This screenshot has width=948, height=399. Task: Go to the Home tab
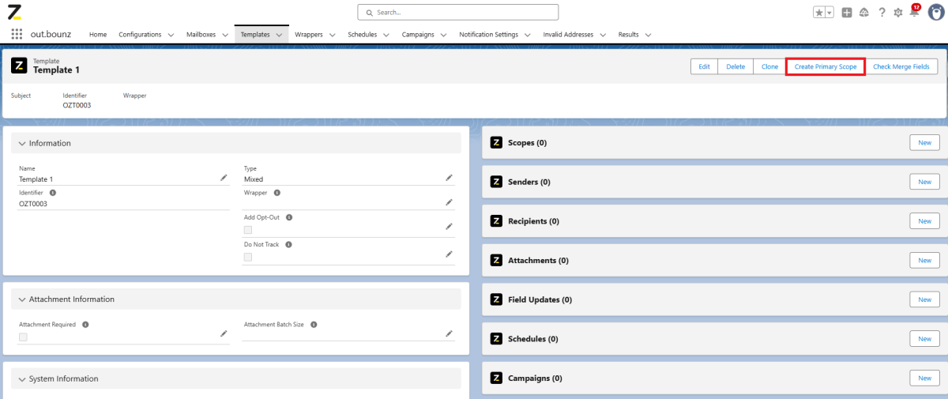(x=98, y=35)
